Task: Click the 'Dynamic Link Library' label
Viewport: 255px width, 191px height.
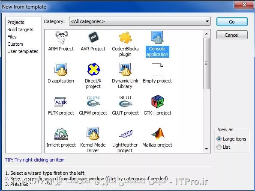Action: pyautogui.click(x=125, y=83)
